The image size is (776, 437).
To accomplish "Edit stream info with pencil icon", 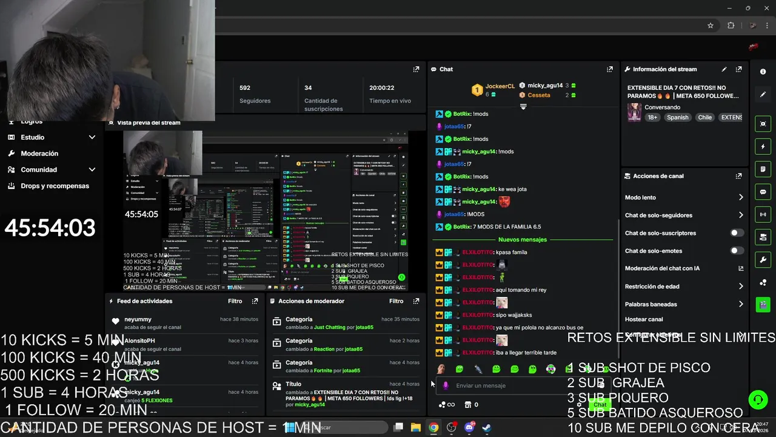I will [x=724, y=69].
